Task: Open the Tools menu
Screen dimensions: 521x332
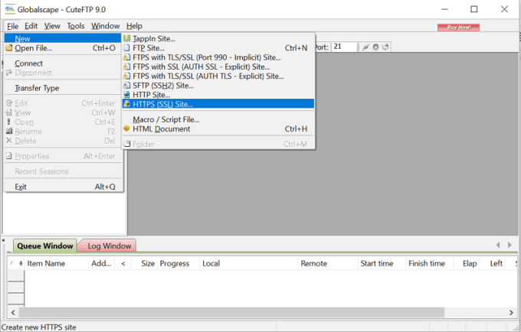Action: tap(76, 26)
